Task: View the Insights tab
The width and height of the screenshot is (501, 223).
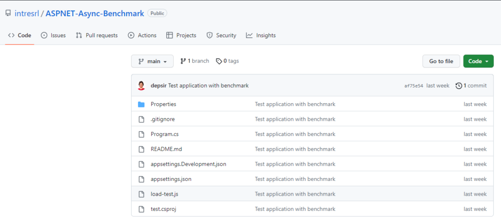Action: [x=261, y=36]
